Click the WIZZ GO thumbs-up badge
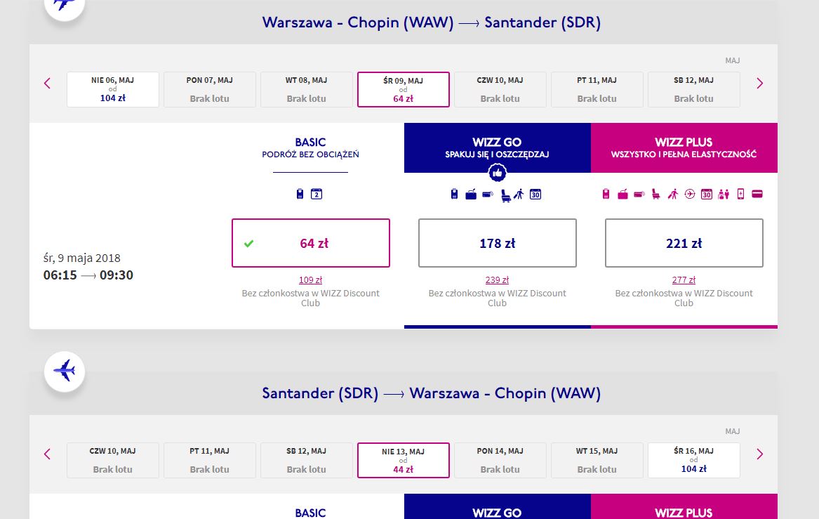Viewport: 819px width, 519px height. pyautogui.click(x=498, y=172)
